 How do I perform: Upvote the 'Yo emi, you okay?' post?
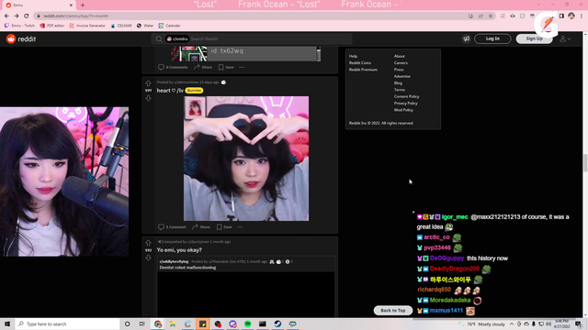click(x=149, y=243)
